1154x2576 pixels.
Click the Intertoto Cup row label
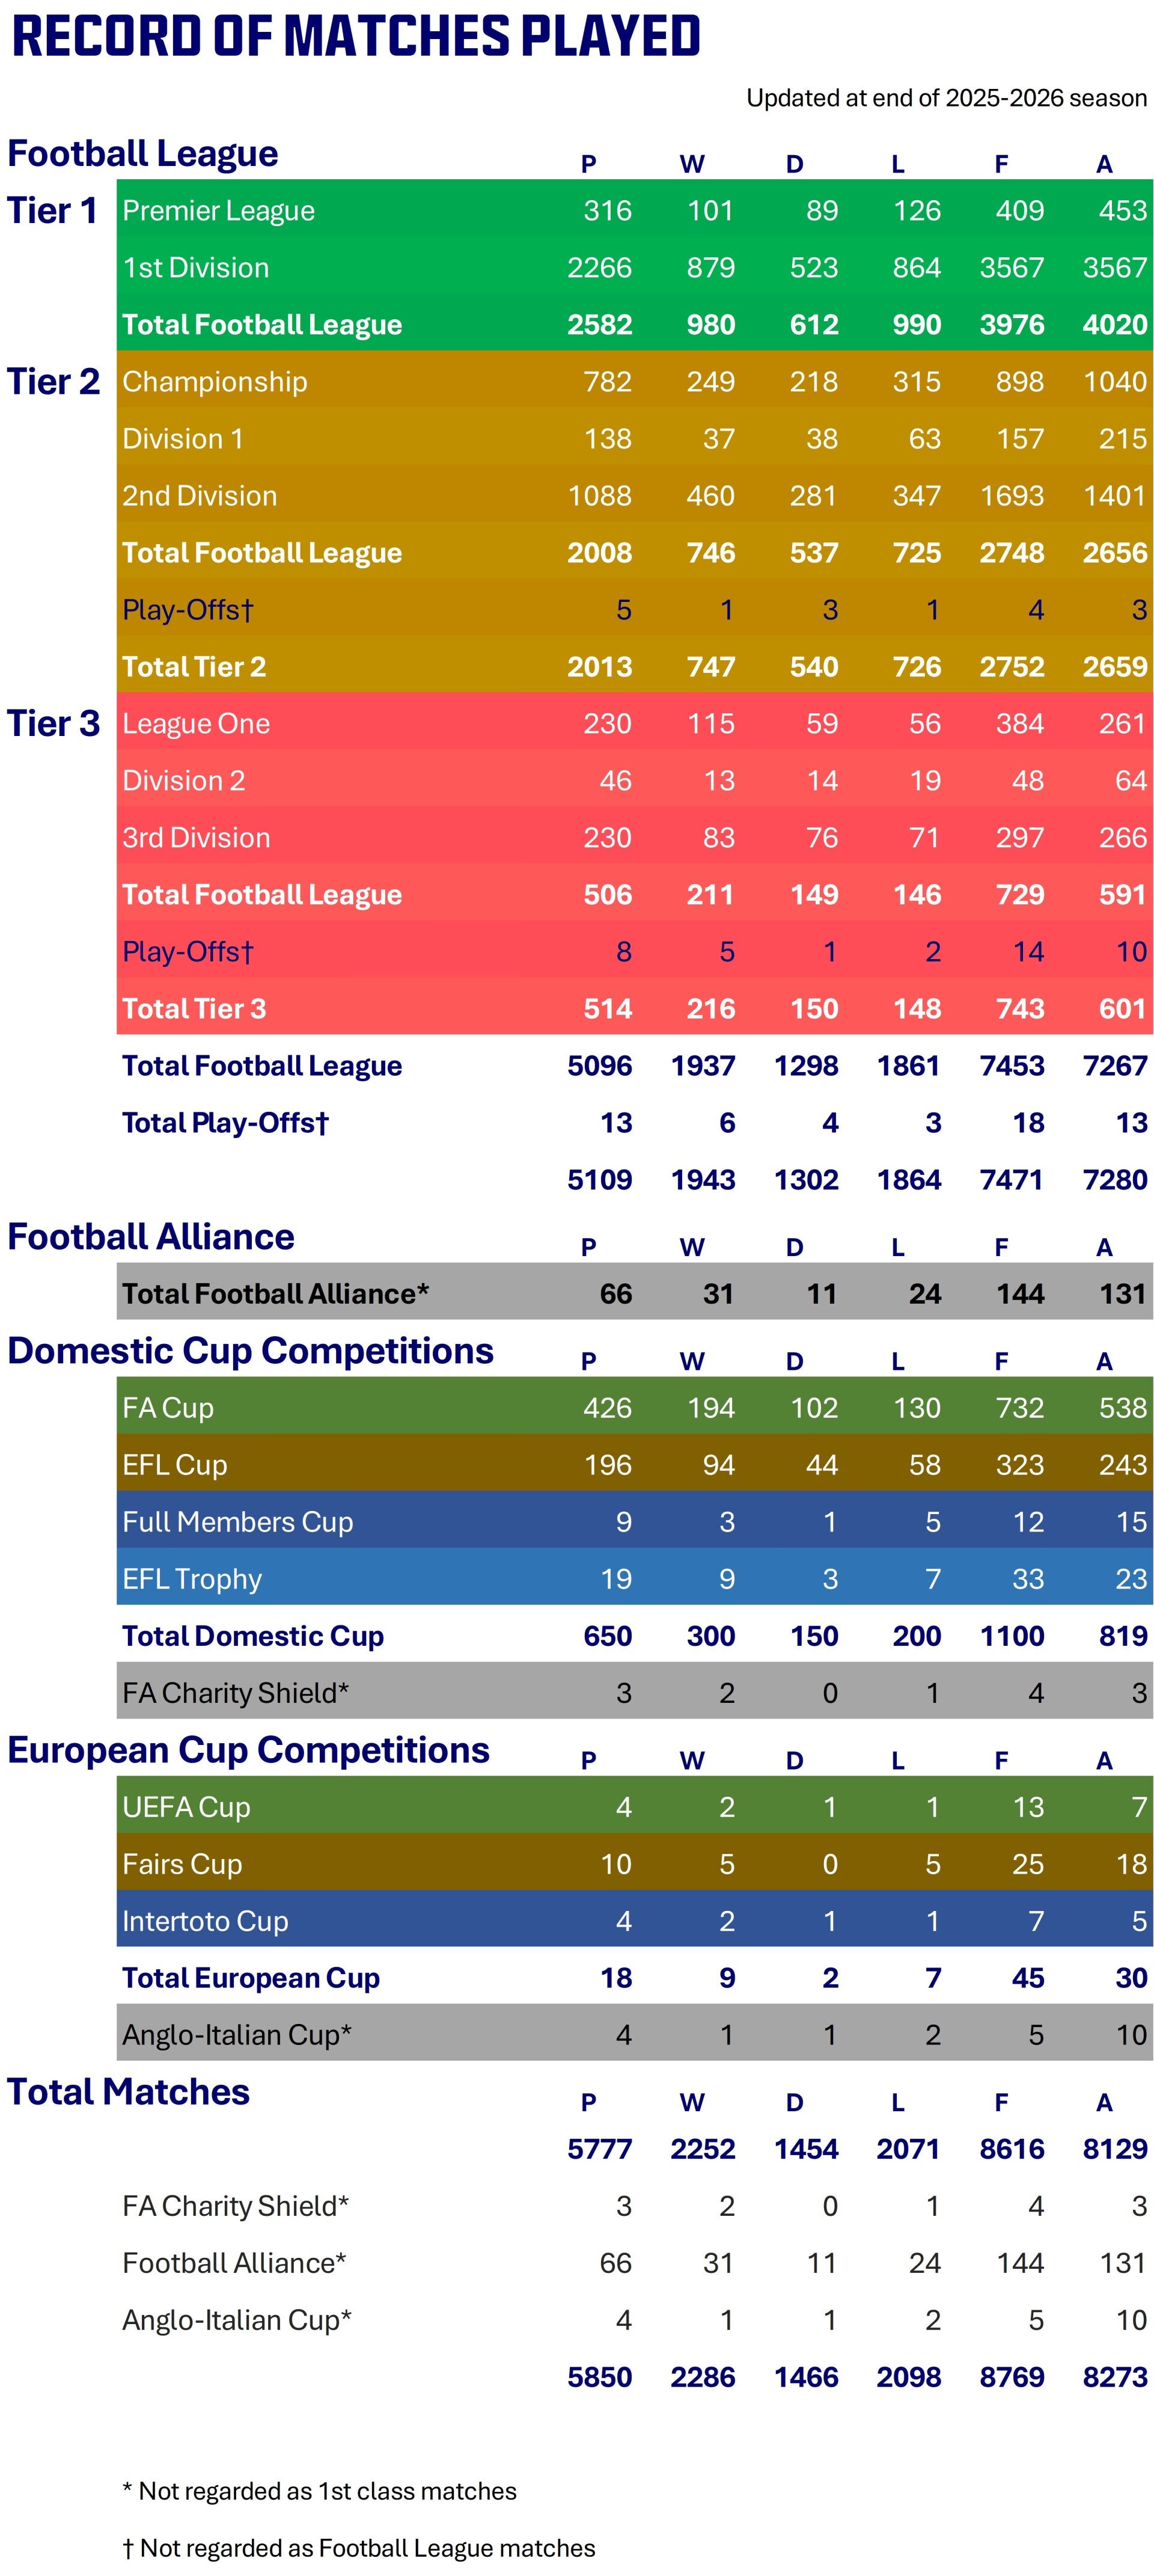pos(205,1920)
